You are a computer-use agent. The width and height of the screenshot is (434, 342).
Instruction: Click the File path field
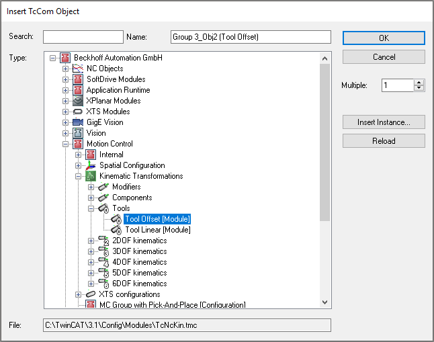[187, 325]
